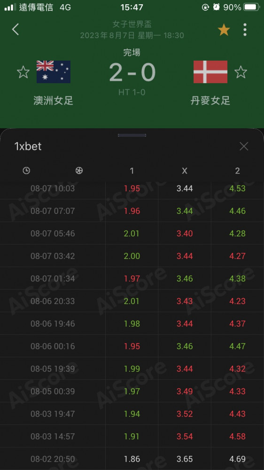The width and height of the screenshot is (264, 470).
Task: Select timestamp 08-03 19:47
Action: coord(53,414)
